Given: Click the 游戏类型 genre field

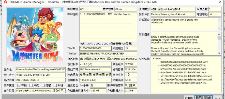Looking at the screenshot, I should pos(173,9).
